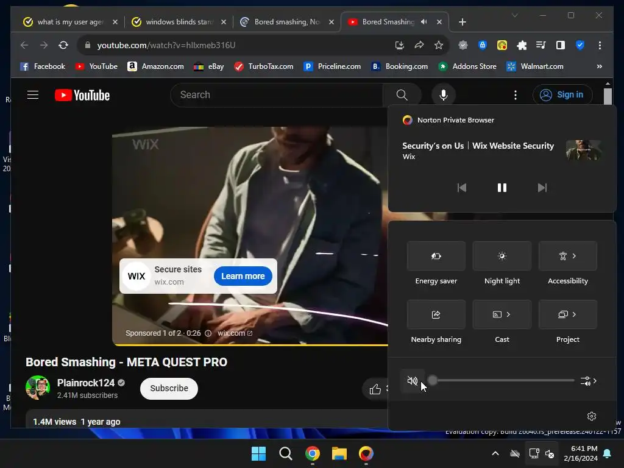Screen dimensions: 624x468
Task: Open browser three-dot menu
Action: [600, 45]
